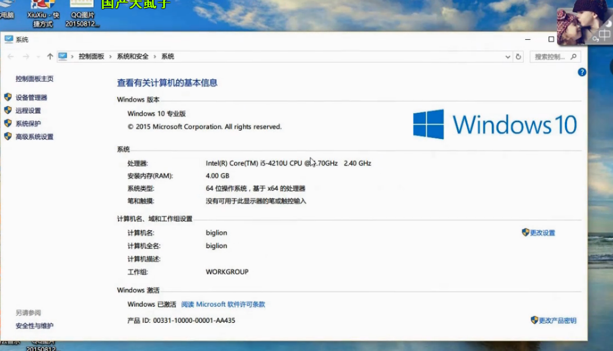Go up one level with up arrow
The height and width of the screenshot is (351, 613).
[x=50, y=56]
